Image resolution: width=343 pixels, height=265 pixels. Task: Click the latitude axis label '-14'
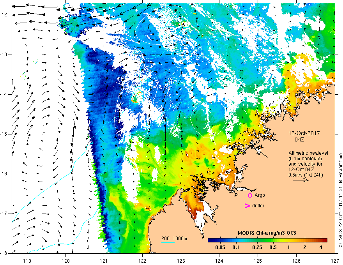point(4,94)
